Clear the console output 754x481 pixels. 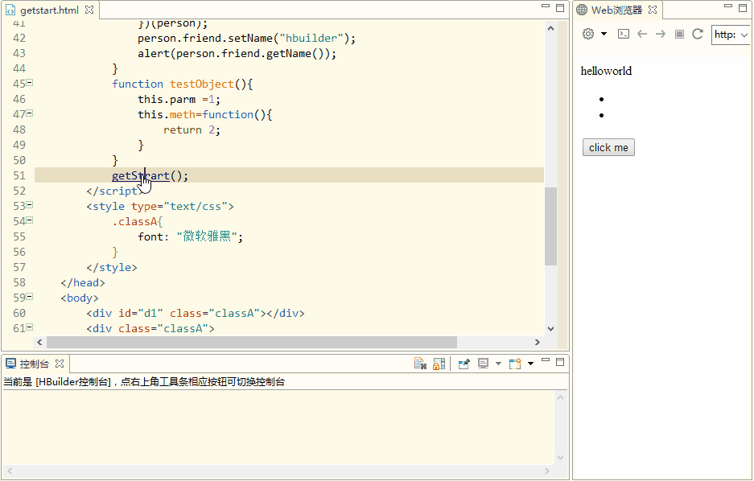tap(420, 364)
